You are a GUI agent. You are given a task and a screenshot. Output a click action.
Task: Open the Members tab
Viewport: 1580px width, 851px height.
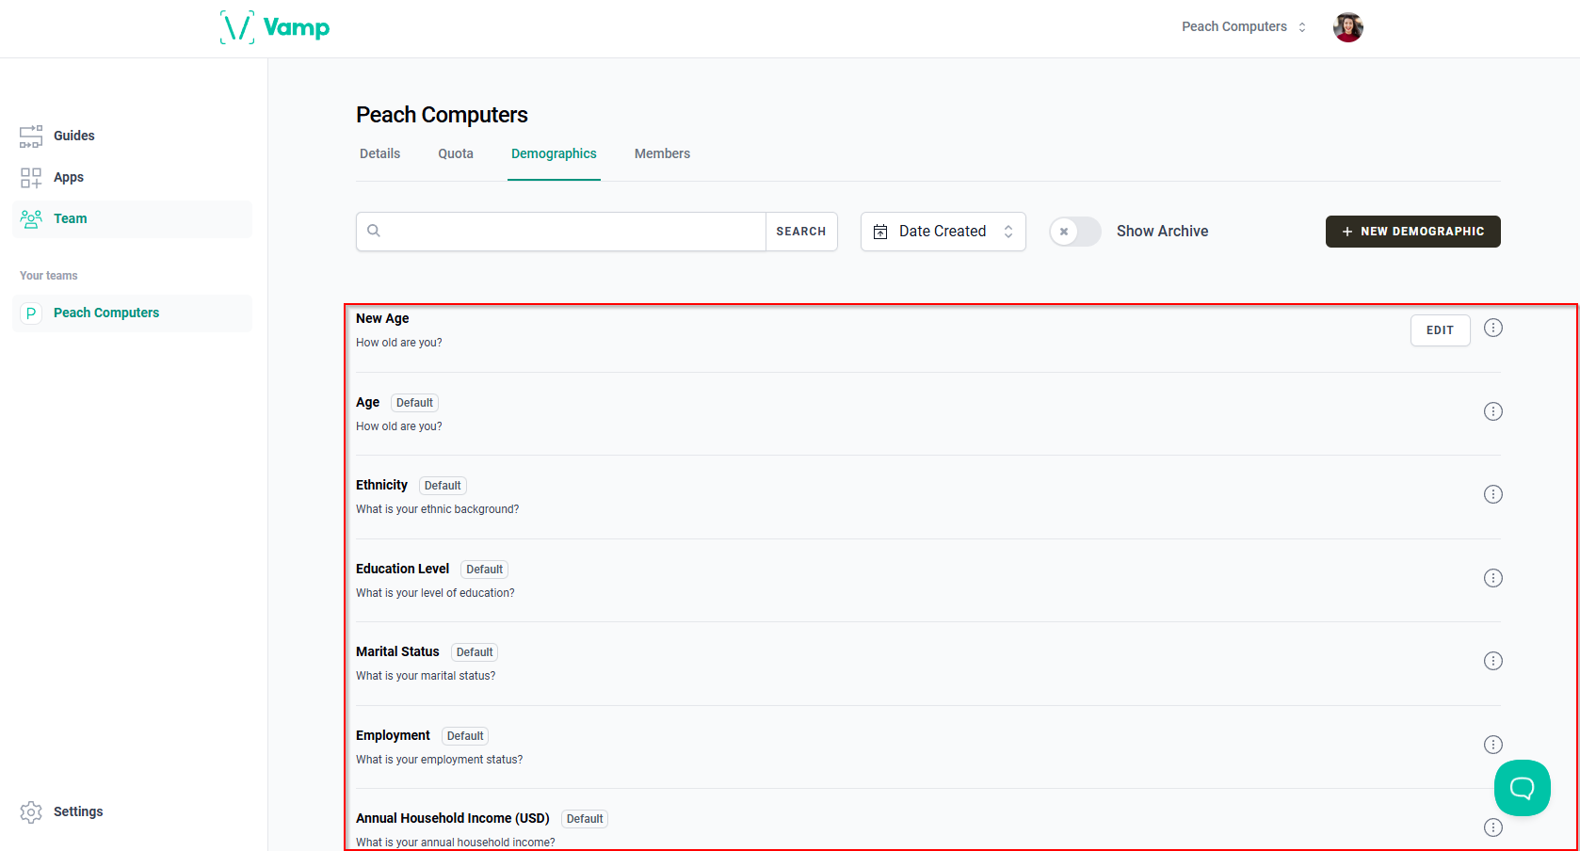click(662, 153)
